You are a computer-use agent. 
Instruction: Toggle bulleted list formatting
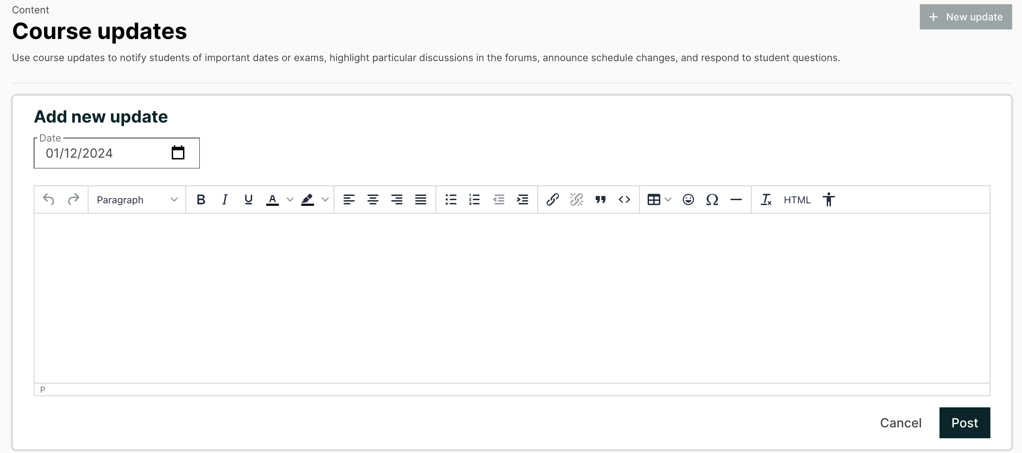[451, 199]
